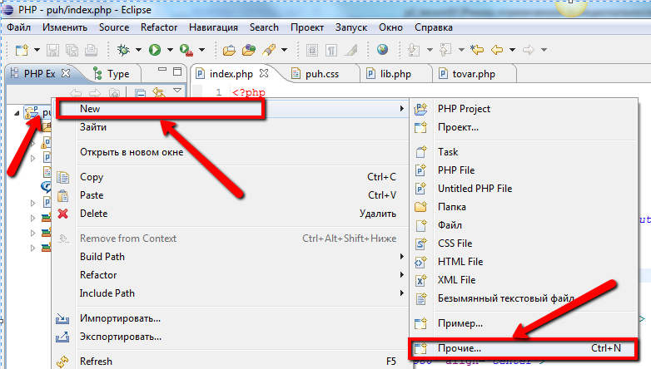Screen dimensions: 651x369
Task: Open the Search menu
Action: pyautogui.click(x=264, y=27)
